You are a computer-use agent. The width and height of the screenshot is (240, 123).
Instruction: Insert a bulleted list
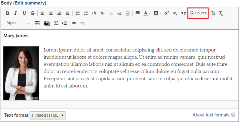pos(77,13)
